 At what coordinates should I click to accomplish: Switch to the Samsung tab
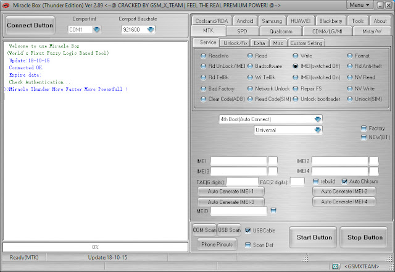(x=272, y=21)
